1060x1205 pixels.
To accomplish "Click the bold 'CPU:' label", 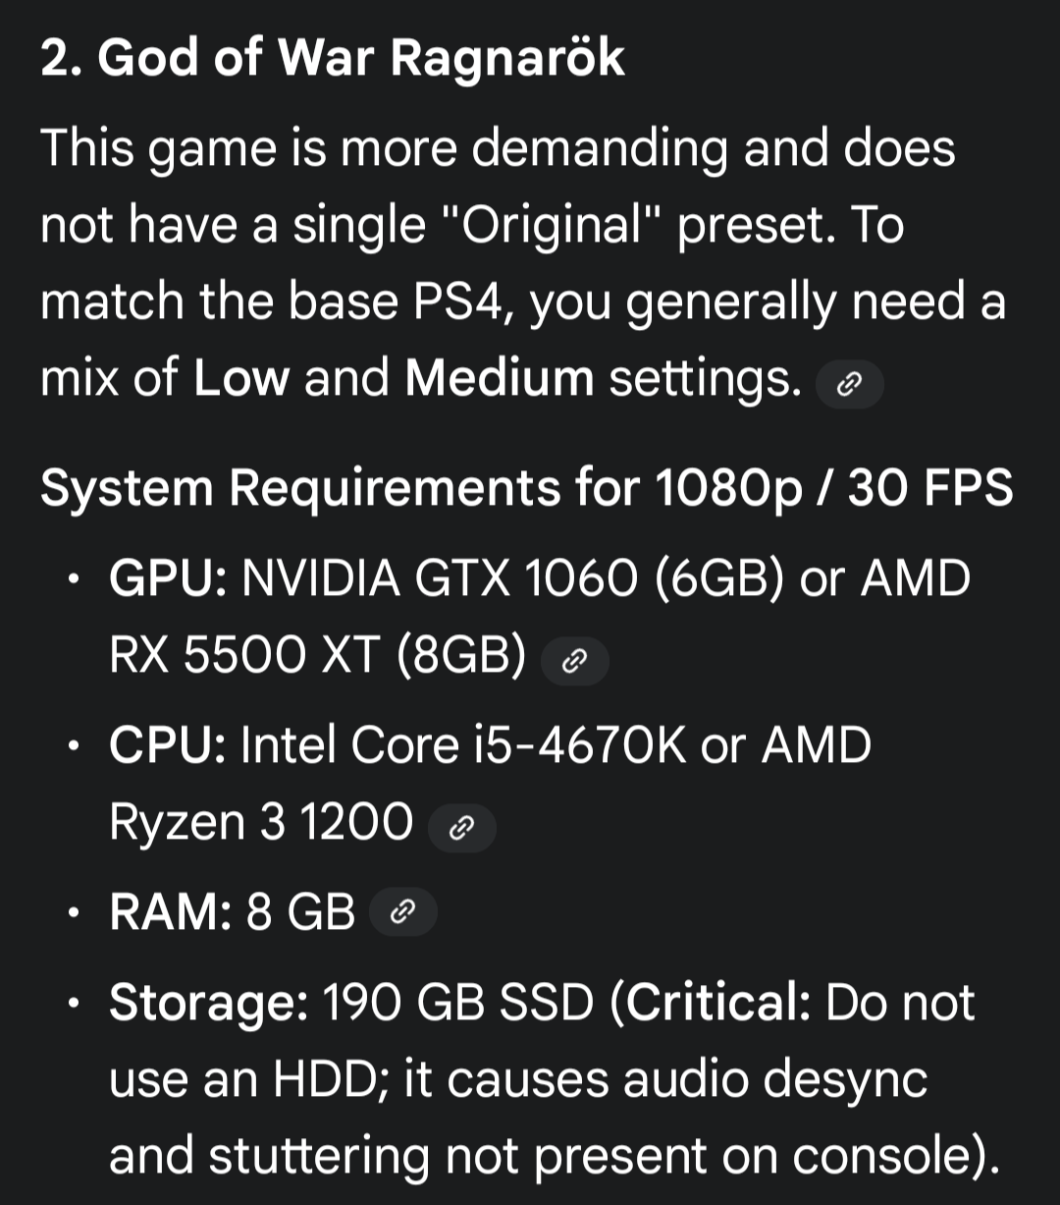I will point(168,744).
